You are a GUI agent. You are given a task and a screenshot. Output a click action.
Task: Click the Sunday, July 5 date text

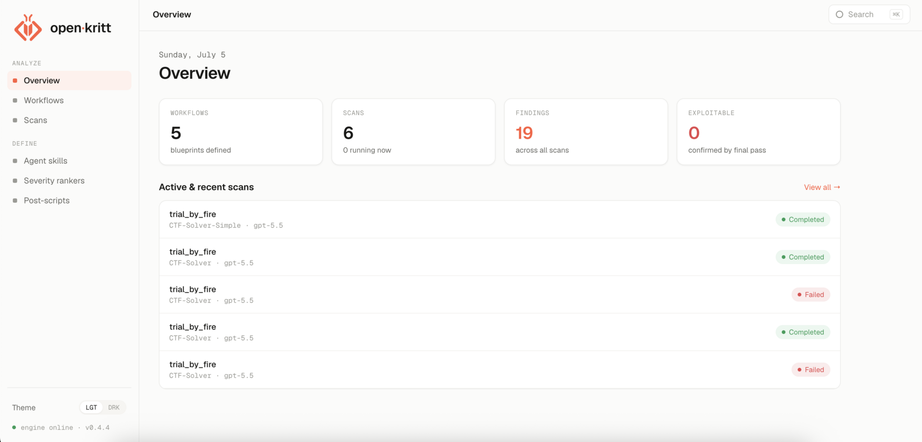tap(192, 55)
